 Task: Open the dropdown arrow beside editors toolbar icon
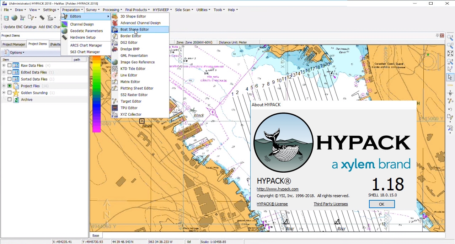coord(36,18)
